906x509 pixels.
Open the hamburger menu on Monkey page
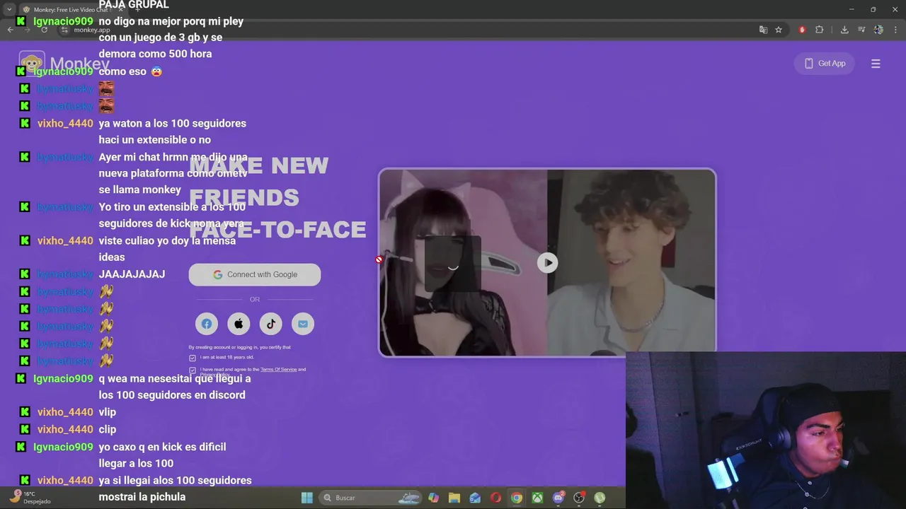(876, 64)
